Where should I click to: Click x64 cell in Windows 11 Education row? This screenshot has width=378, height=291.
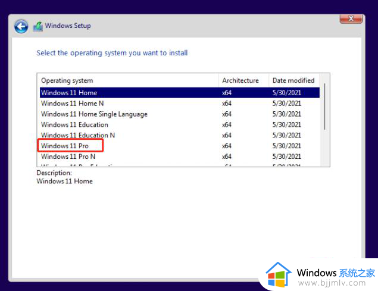pyautogui.click(x=227, y=124)
